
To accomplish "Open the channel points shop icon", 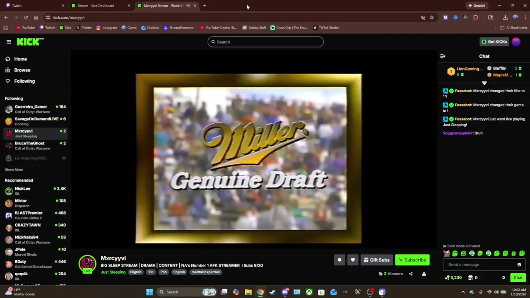I will point(470,278).
